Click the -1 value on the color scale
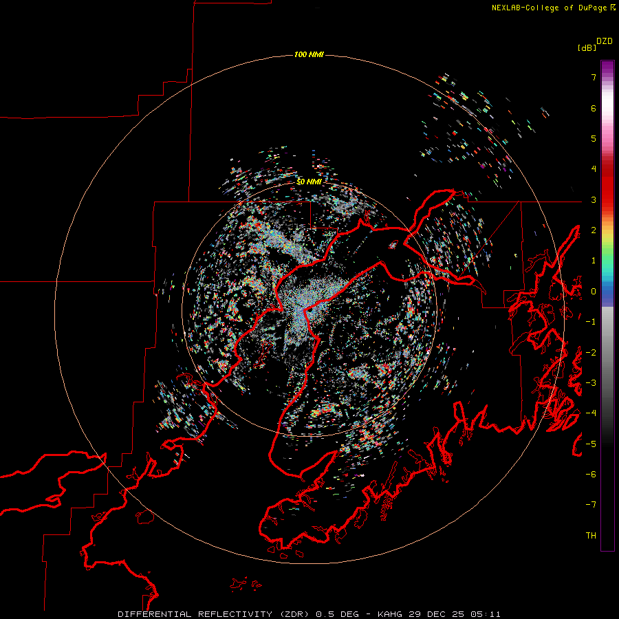619x619 pixels. click(591, 322)
